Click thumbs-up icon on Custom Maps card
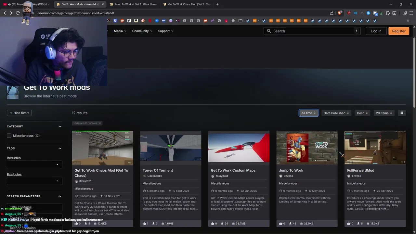Screen dimensions: 416x234 point(213,224)
